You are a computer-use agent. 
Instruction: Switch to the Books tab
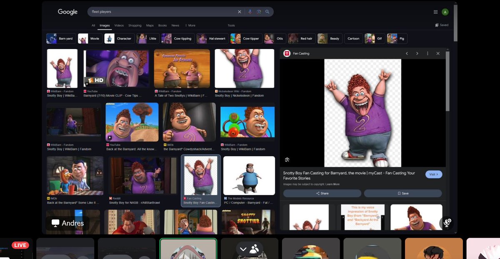point(162,25)
